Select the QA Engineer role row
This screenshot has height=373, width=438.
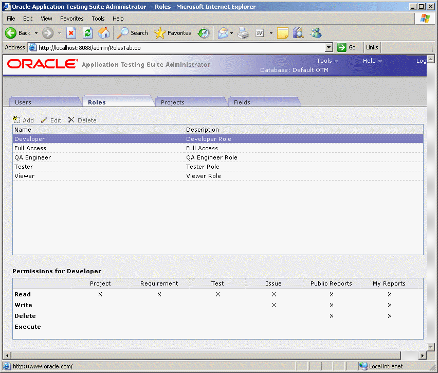coord(32,157)
